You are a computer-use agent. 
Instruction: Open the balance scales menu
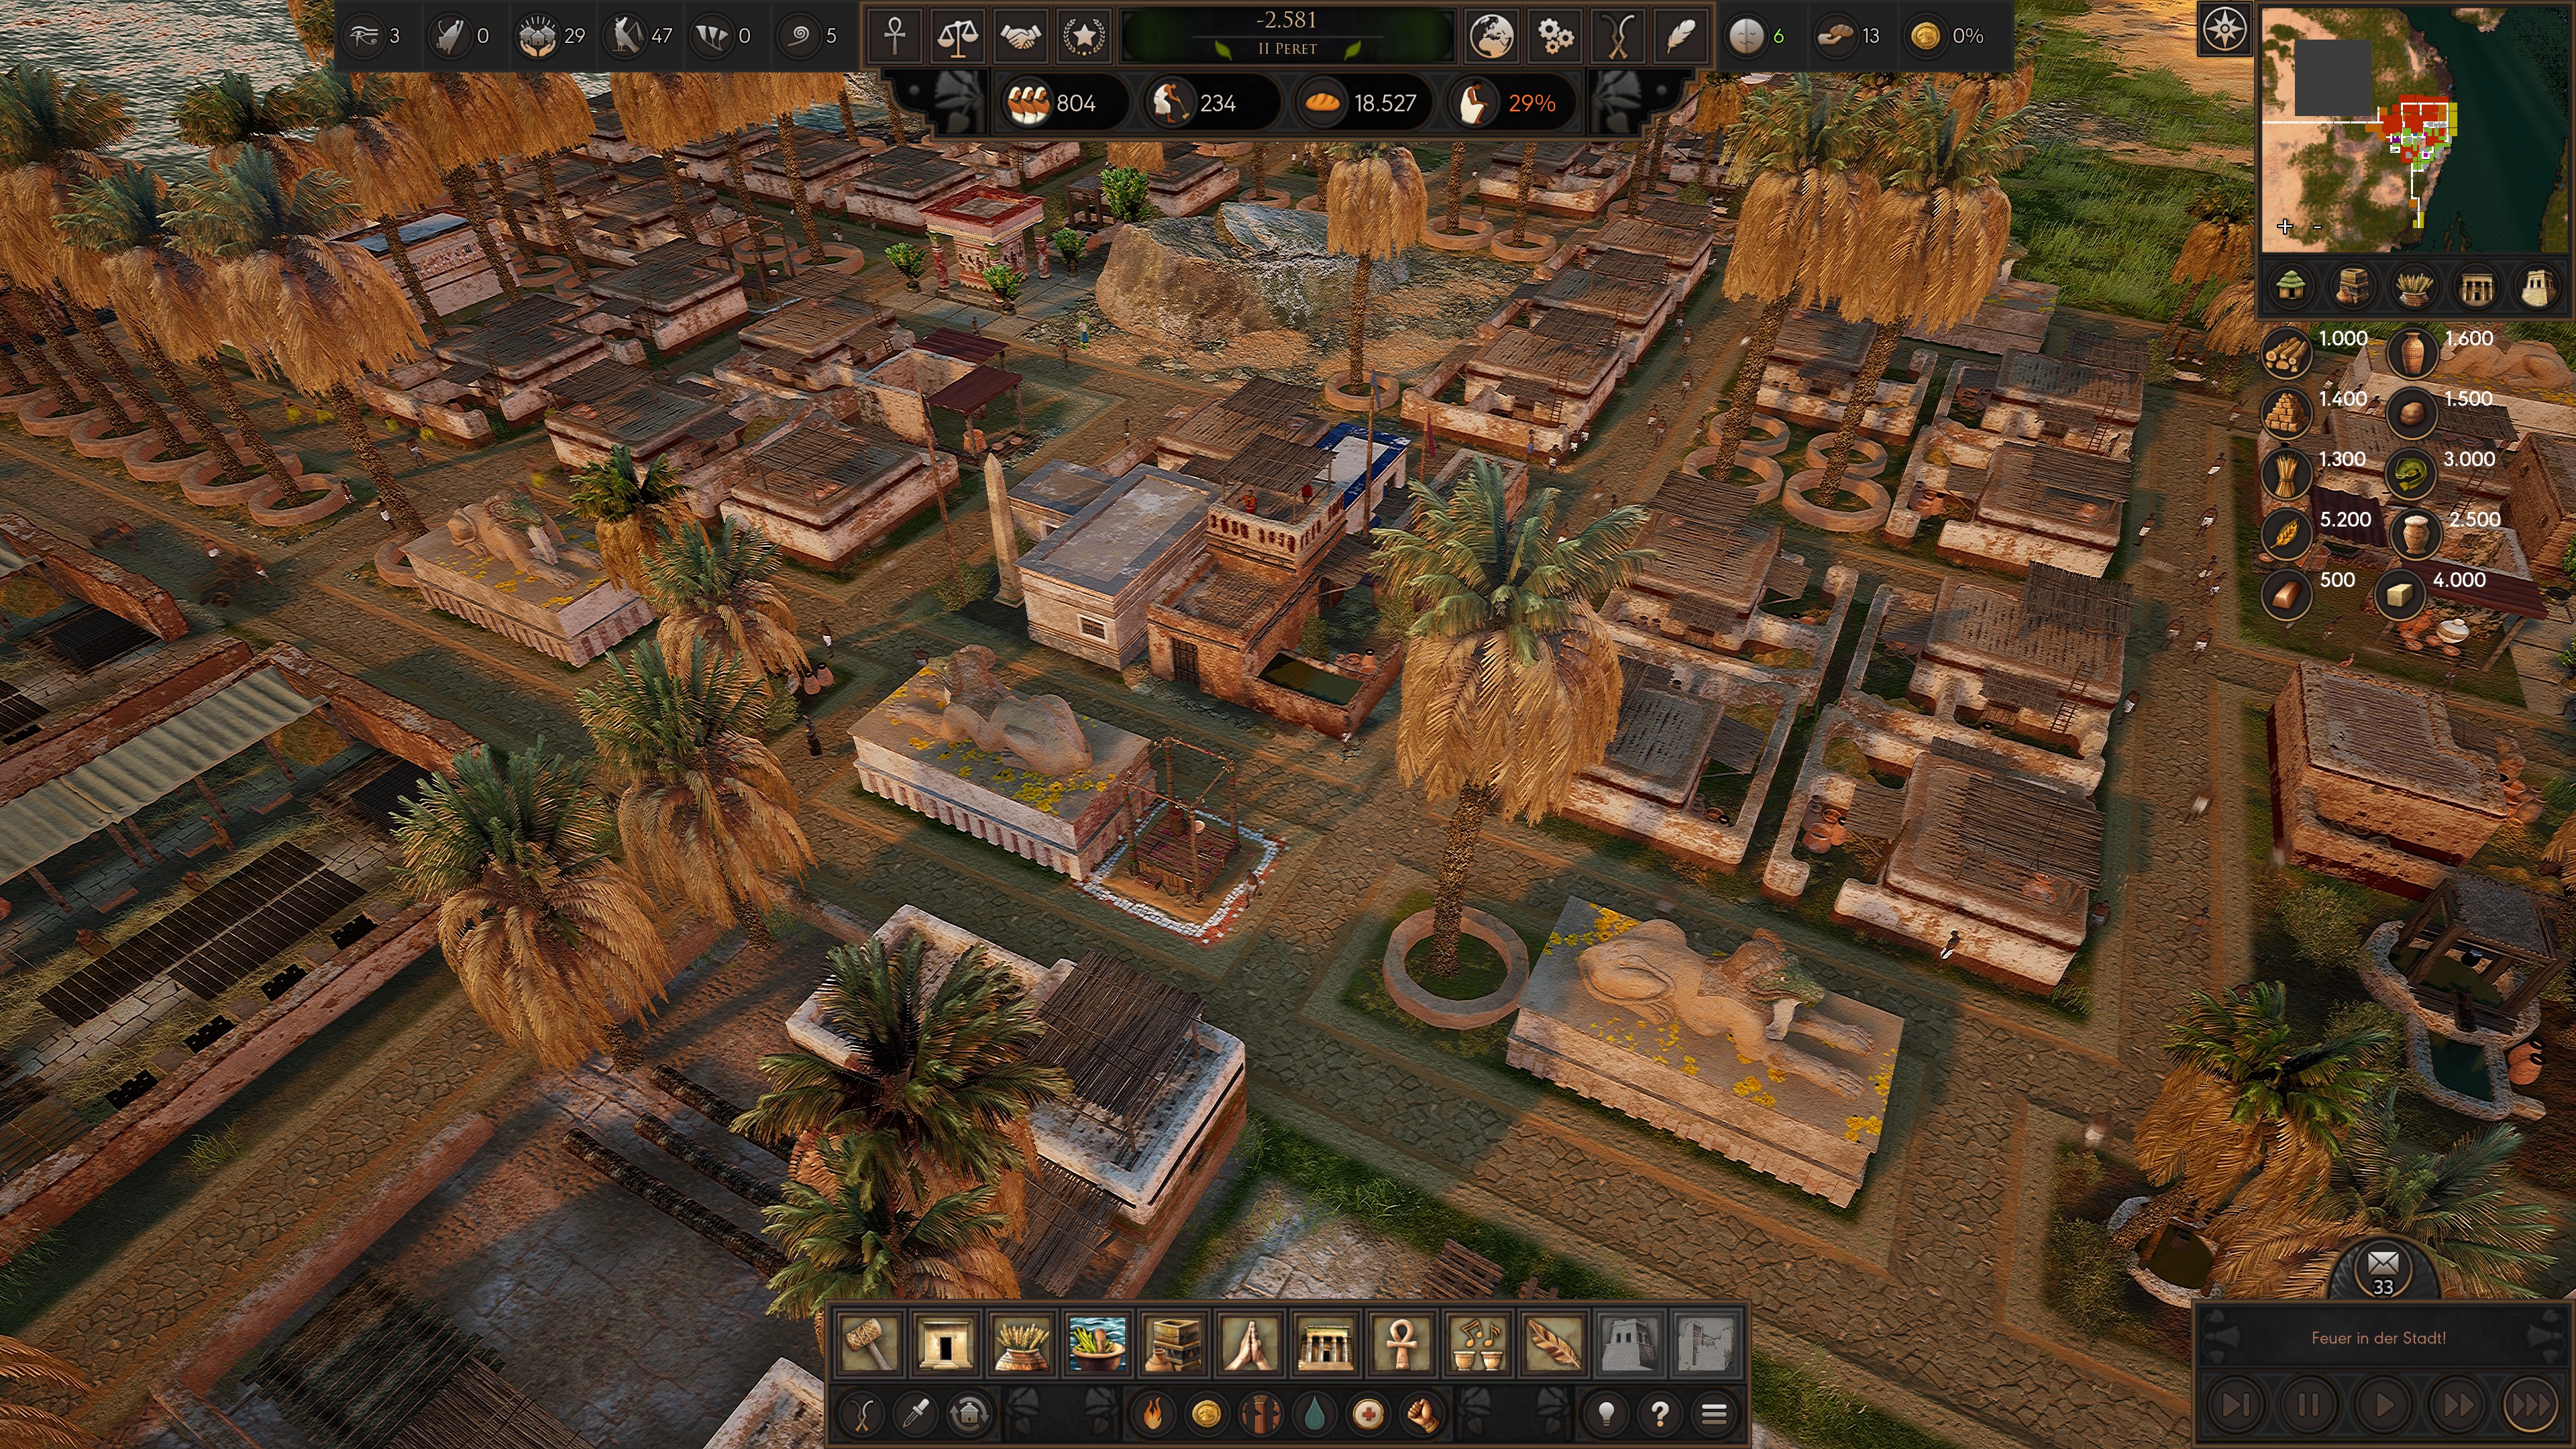[957, 36]
